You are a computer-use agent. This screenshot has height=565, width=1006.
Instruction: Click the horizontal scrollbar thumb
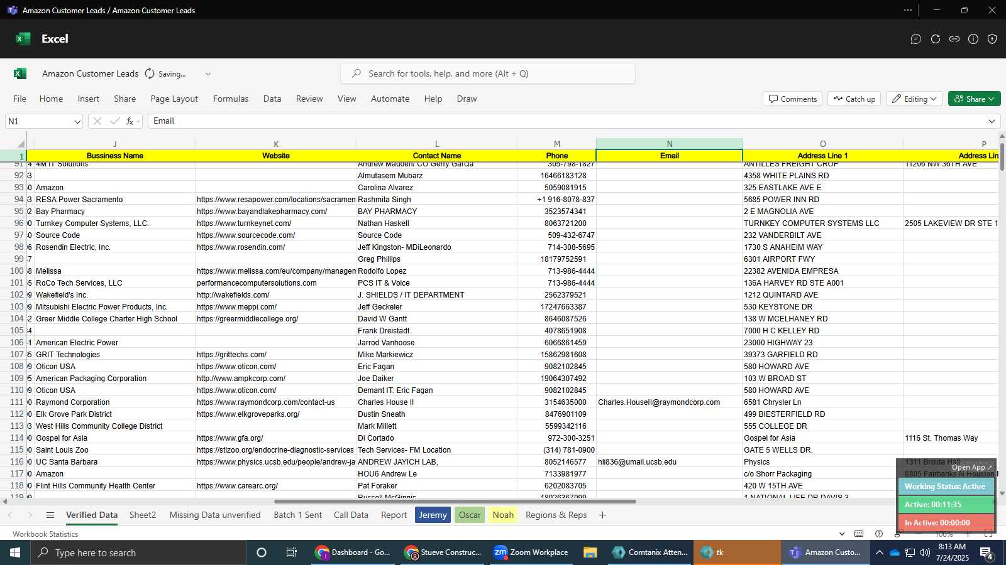coord(455,502)
